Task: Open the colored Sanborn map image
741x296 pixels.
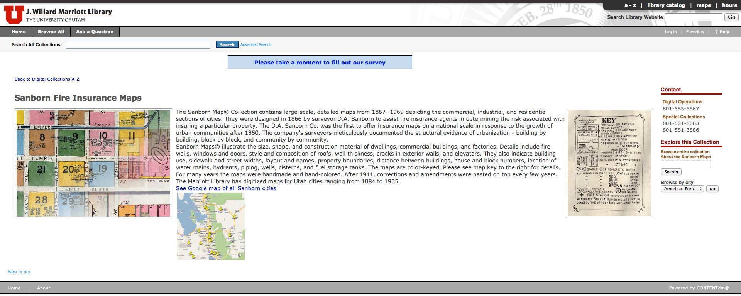Action: click(x=93, y=163)
